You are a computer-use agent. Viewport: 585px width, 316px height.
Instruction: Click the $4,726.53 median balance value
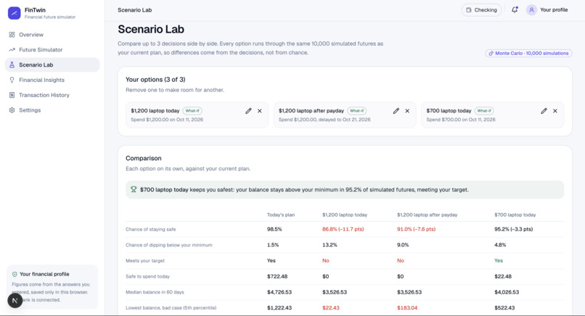point(279,292)
